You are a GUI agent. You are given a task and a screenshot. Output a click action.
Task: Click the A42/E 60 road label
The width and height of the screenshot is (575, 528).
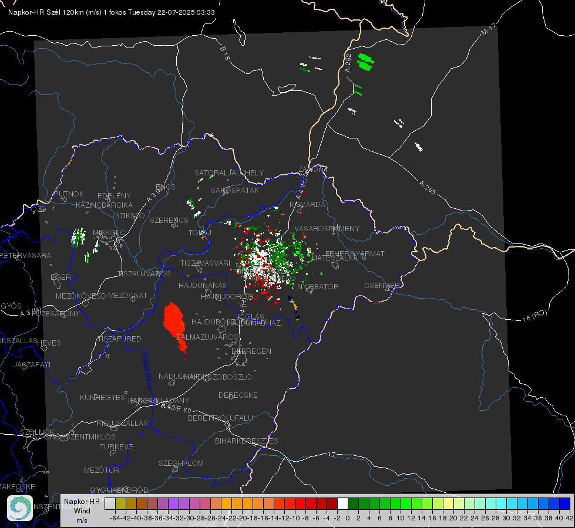(x=176, y=408)
